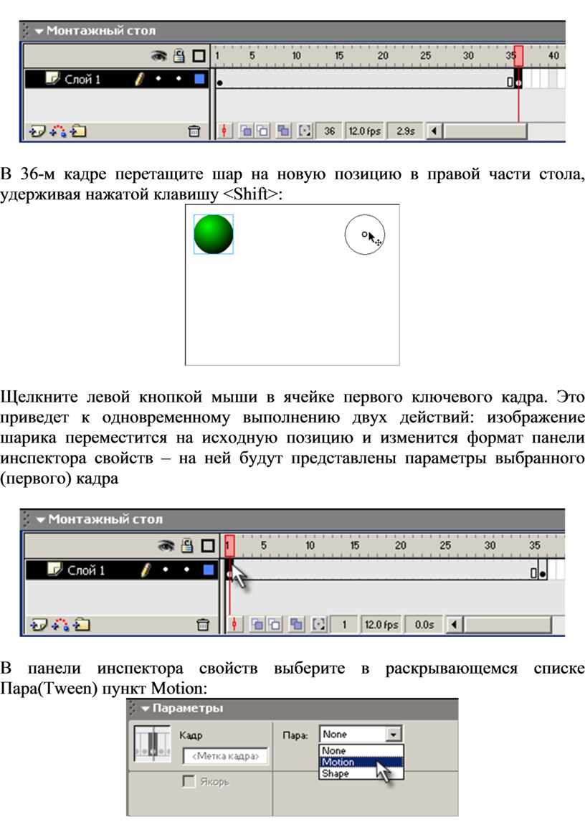Screen dimensions: 585x835
Task: Click Center Frame icon in 0.0s timeline
Action: click(x=234, y=624)
